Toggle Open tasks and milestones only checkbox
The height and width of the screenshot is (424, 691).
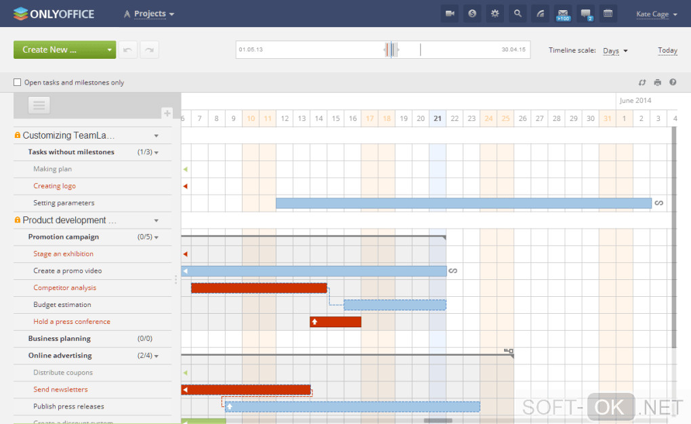tap(17, 83)
